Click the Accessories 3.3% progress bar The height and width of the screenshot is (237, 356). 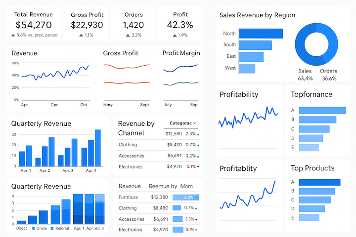[x=178, y=219]
